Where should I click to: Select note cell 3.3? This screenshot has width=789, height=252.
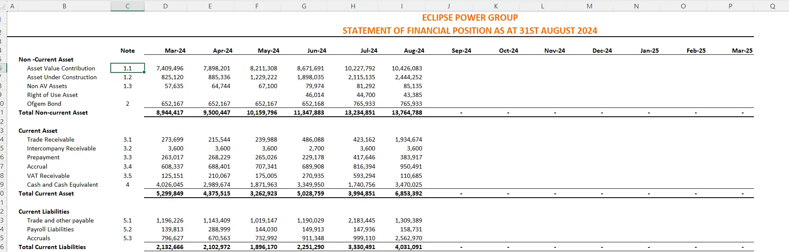128,157
